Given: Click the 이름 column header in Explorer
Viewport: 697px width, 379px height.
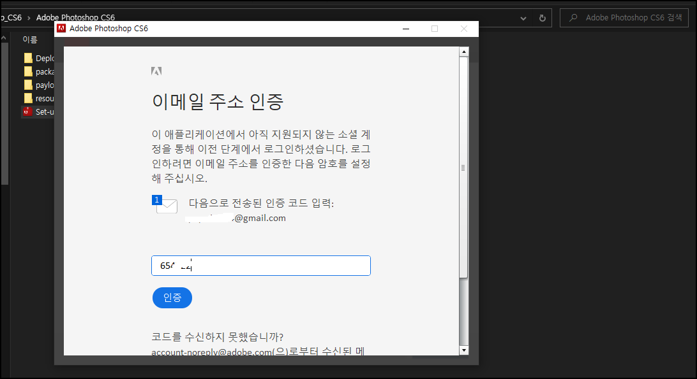Looking at the screenshot, I should [x=30, y=39].
